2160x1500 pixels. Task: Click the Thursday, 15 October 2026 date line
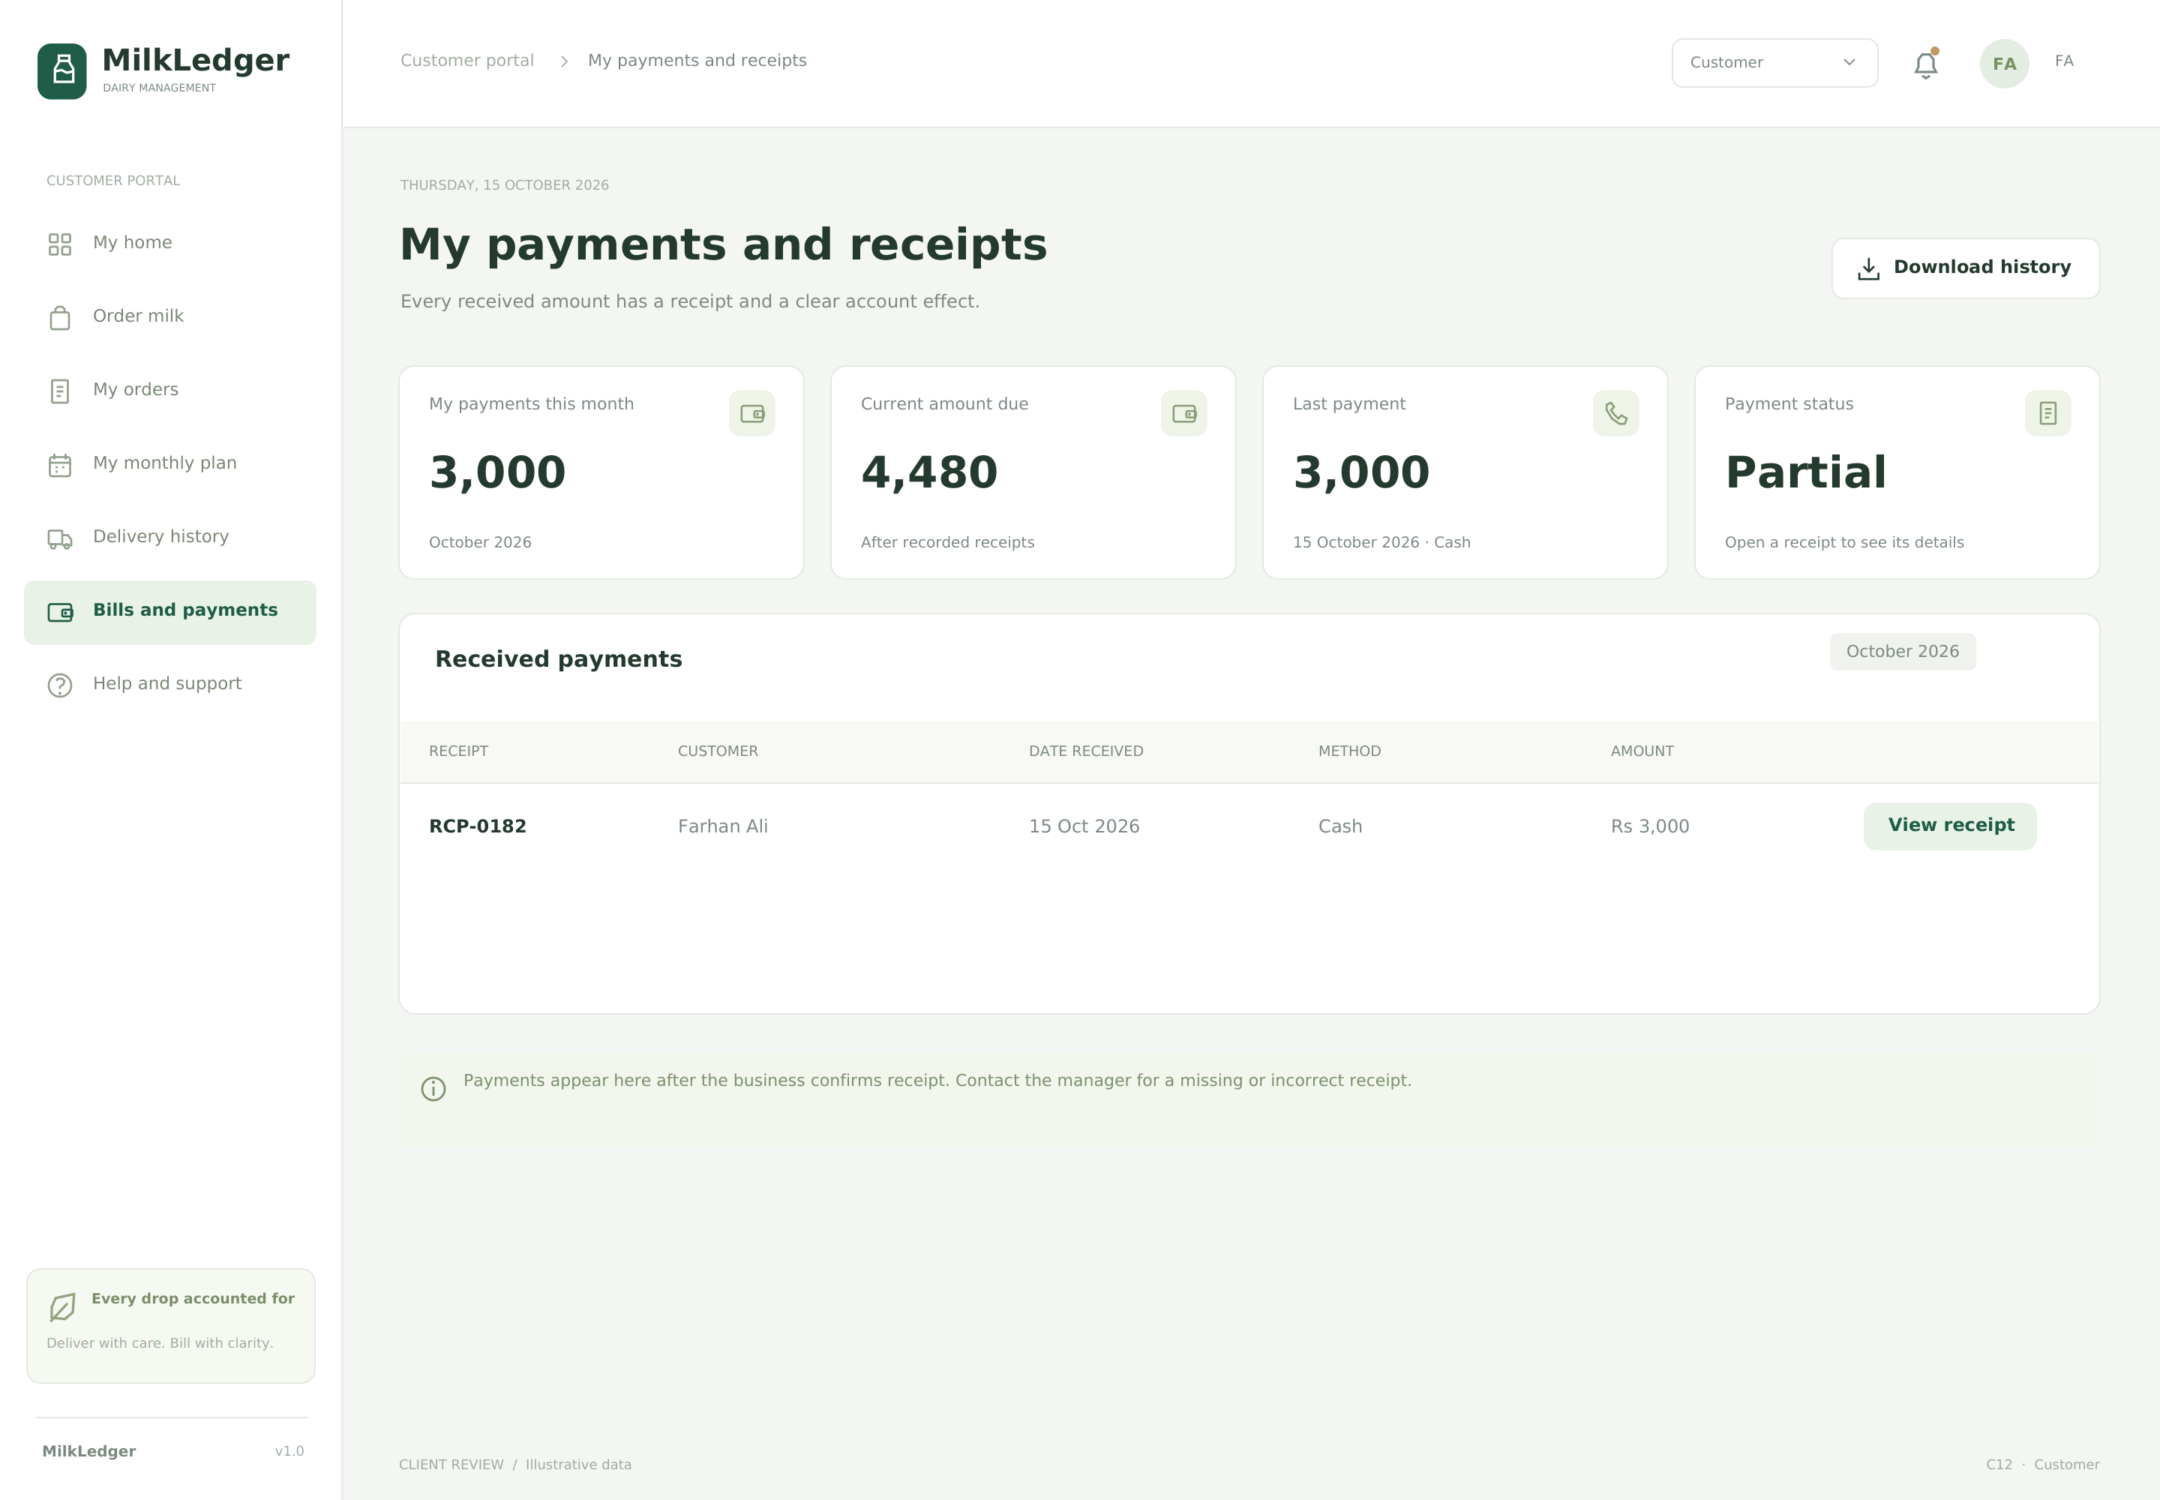[505, 185]
